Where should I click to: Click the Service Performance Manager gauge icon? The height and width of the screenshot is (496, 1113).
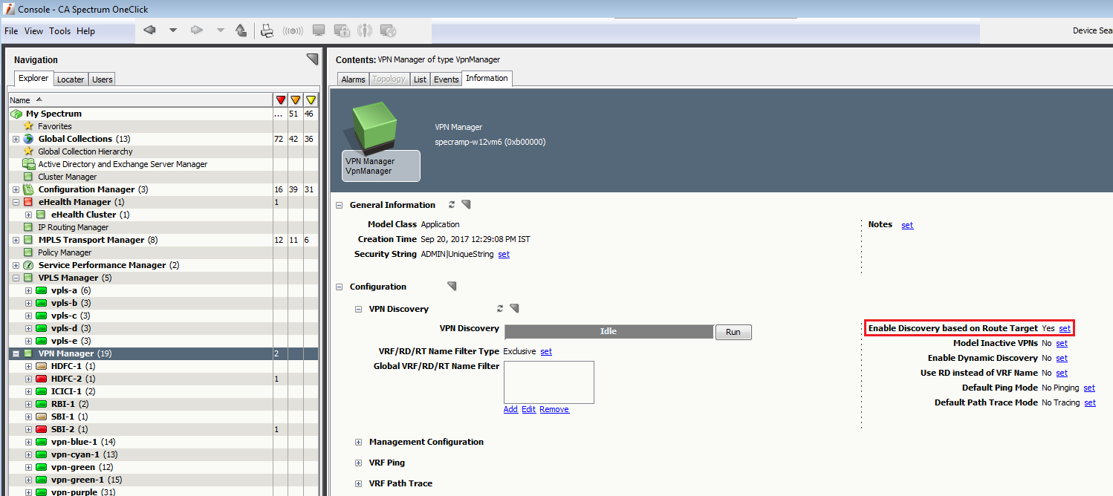click(29, 265)
